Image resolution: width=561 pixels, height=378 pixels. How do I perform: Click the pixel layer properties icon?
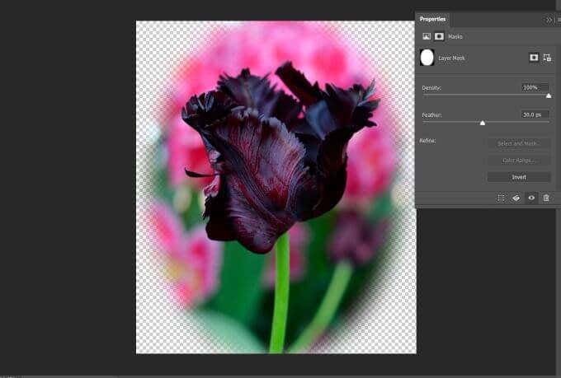pyautogui.click(x=427, y=36)
